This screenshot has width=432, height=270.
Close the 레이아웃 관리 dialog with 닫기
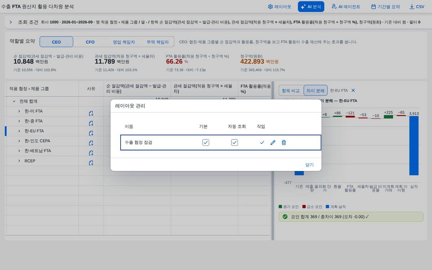click(310, 165)
